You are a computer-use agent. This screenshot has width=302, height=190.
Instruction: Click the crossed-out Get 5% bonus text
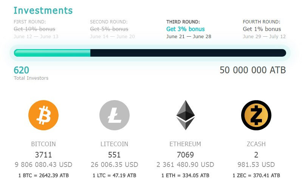tap(109, 29)
